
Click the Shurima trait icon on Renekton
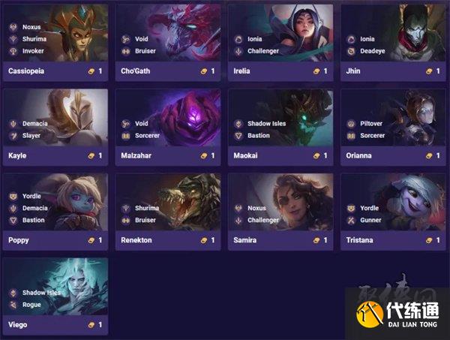coord(126,208)
